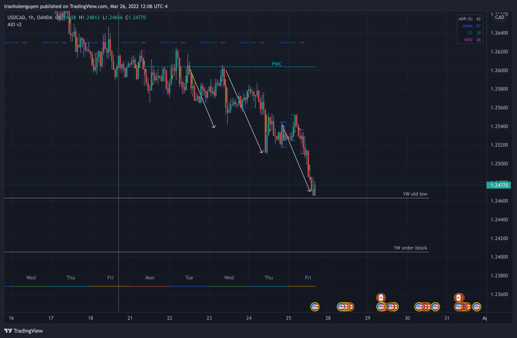517x338 pixels.
Task: Click the TradingView logo in the bottom-left corner
Action: point(23,331)
